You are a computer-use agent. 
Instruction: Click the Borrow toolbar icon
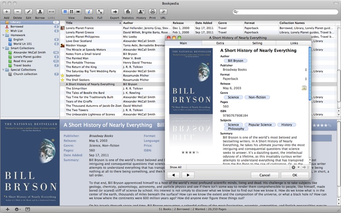pos(40,12)
